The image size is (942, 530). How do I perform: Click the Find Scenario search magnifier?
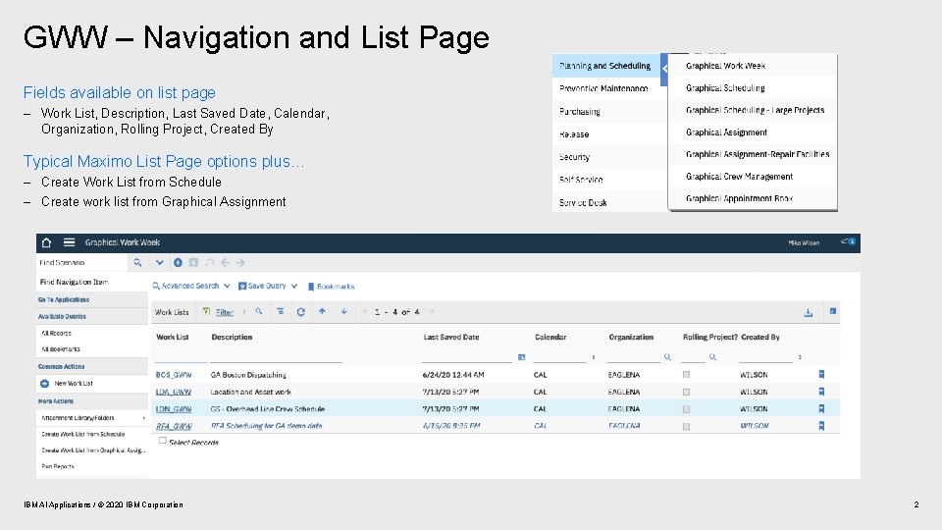pos(137,263)
